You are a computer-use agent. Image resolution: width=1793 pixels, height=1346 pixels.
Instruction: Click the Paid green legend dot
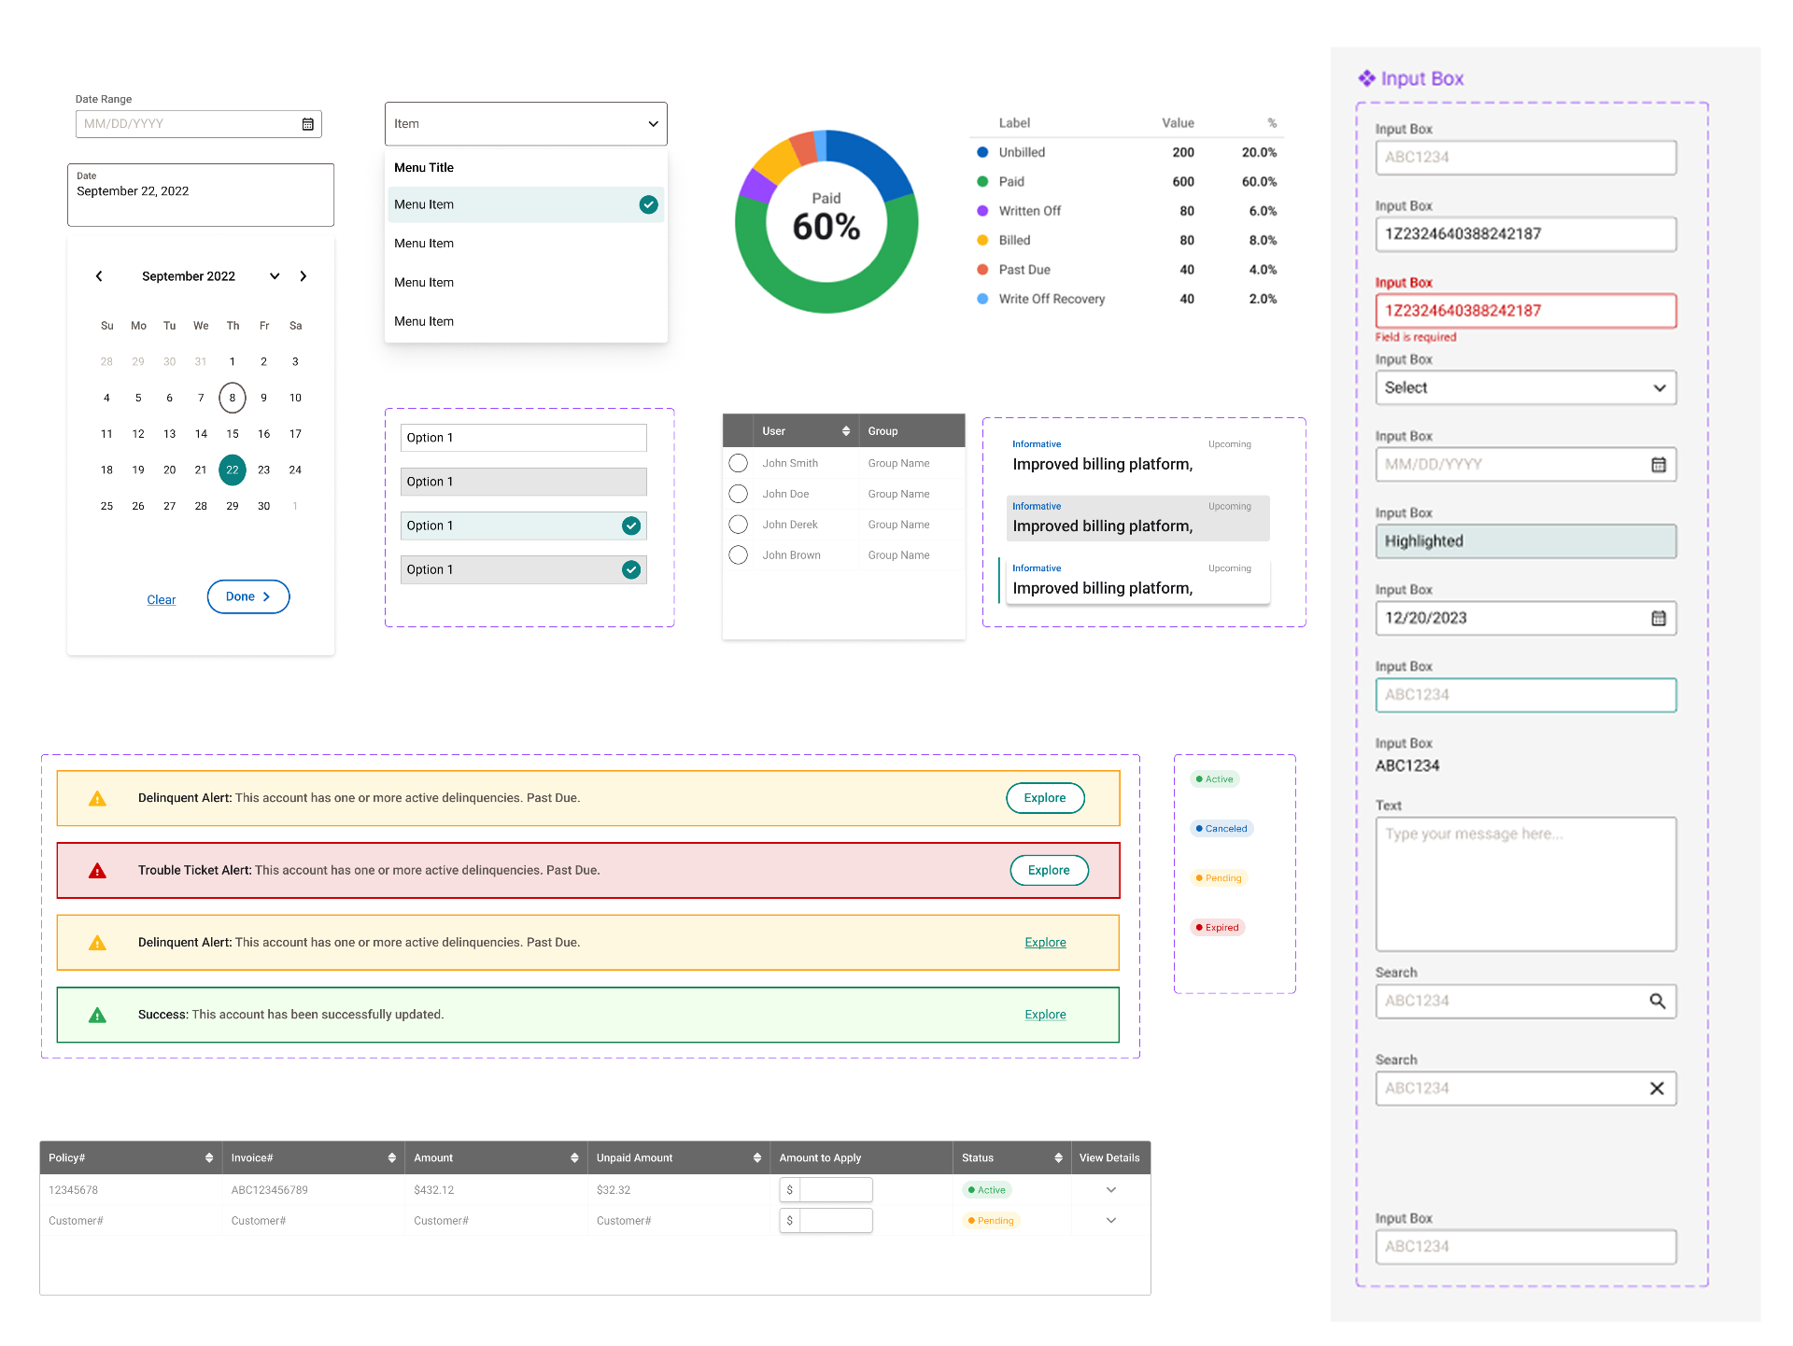point(982,182)
